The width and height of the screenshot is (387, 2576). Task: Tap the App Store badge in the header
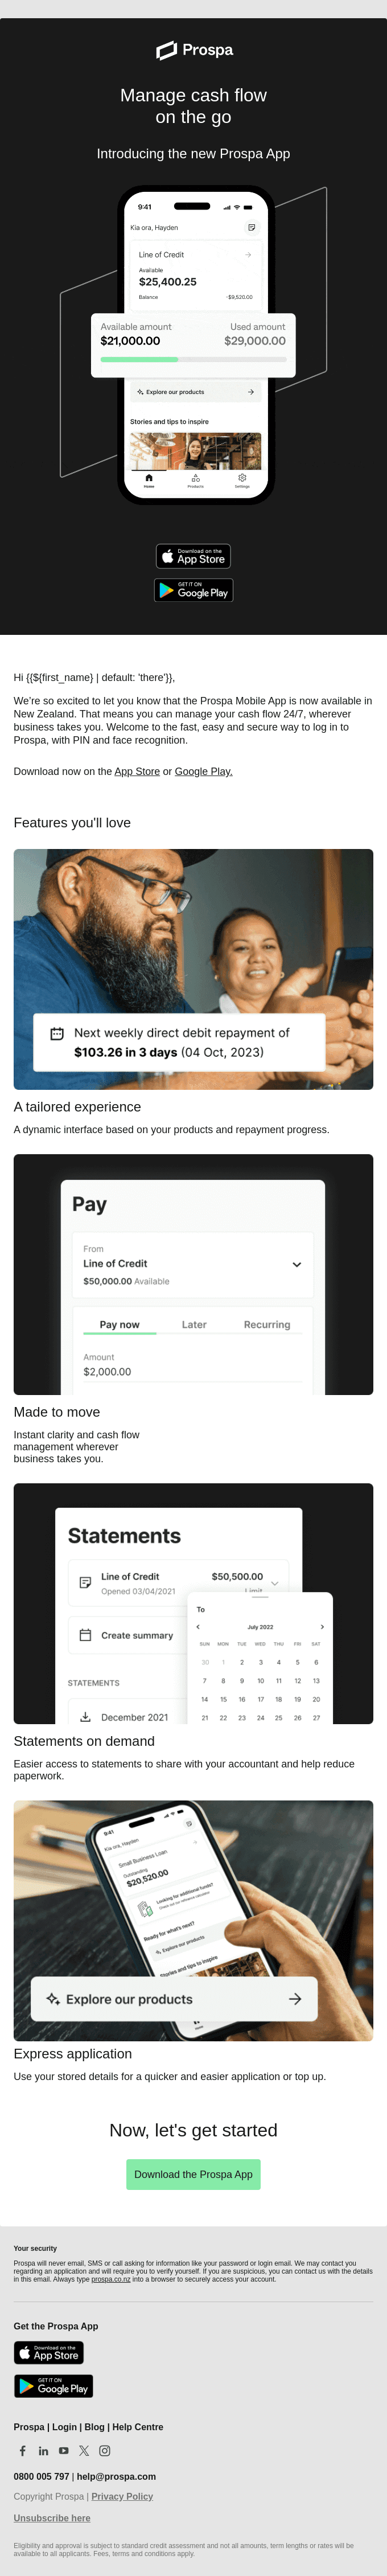point(193,556)
